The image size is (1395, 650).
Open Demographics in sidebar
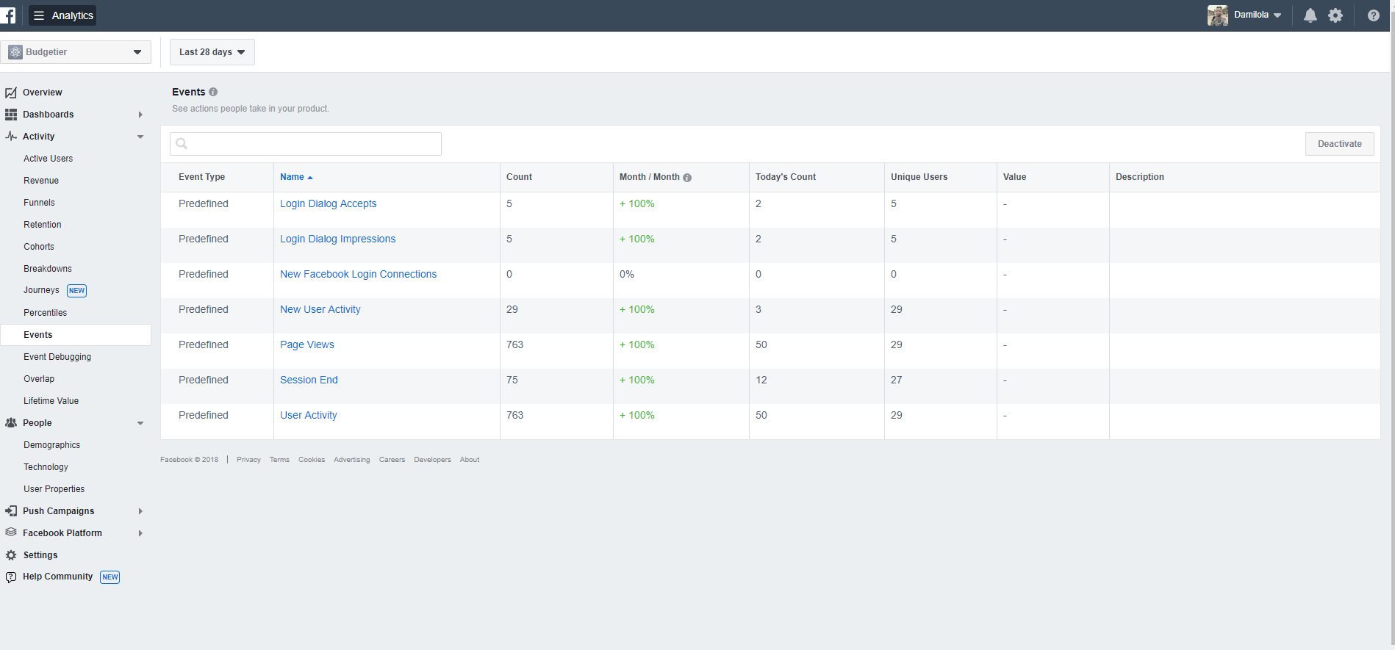[x=51, y=445]
